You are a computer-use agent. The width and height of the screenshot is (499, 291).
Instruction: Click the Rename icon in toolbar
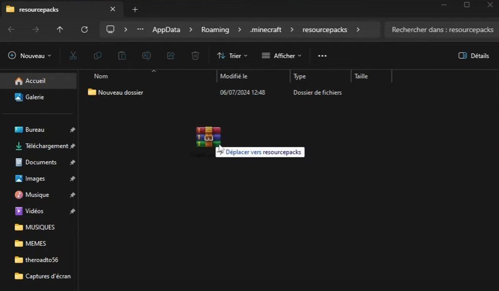(146, 55)
